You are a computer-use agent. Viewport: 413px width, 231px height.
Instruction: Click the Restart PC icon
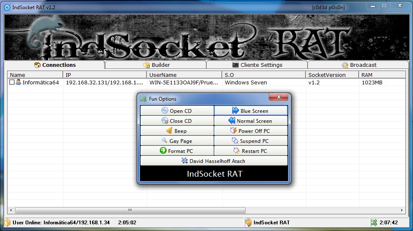[236, 150]
